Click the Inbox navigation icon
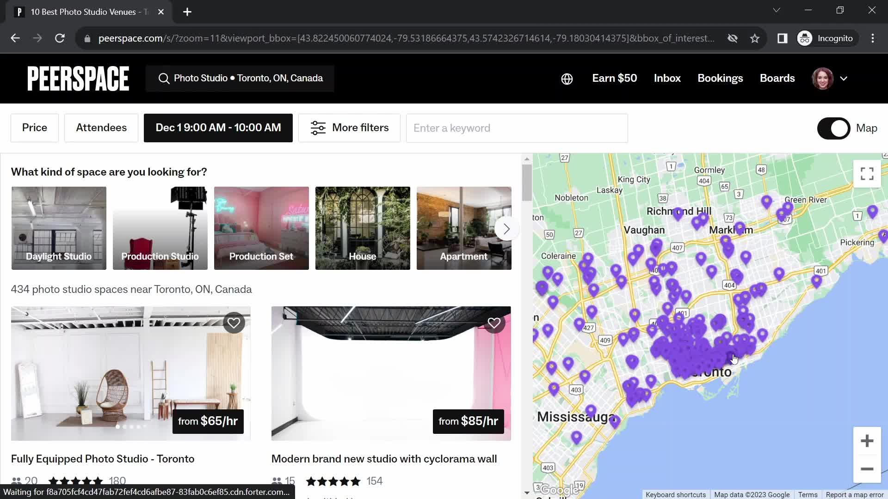This screenshot has width=888, height=499. point(667,78)
